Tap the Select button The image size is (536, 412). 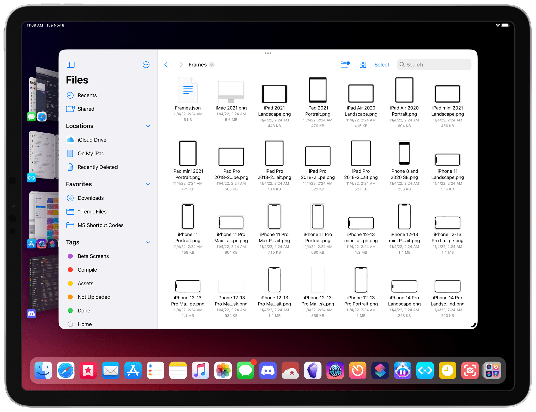(382, 65)
